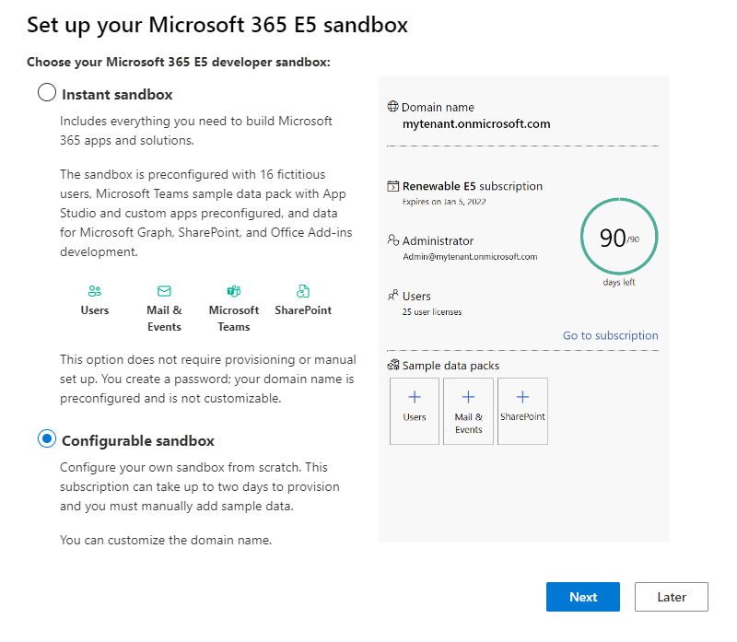Choose Later to dismiss setup
Viewport: 737px width, 642px height.
671,597
